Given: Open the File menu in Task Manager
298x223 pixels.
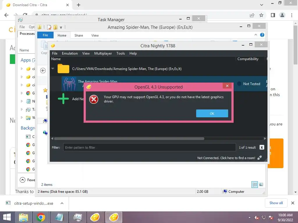Looking at the screenshot, I should 22,27.
